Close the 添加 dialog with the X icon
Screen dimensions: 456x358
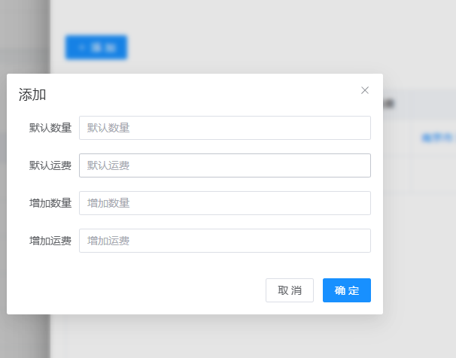[x=365, y=90]
